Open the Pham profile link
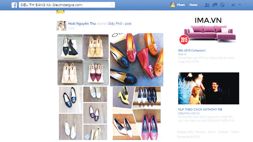 181,5
